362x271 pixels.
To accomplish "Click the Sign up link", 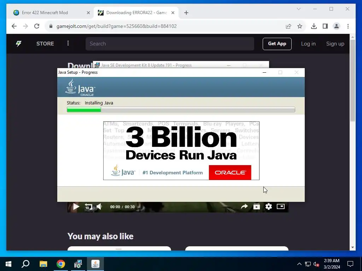I will (x=335, y=44).
